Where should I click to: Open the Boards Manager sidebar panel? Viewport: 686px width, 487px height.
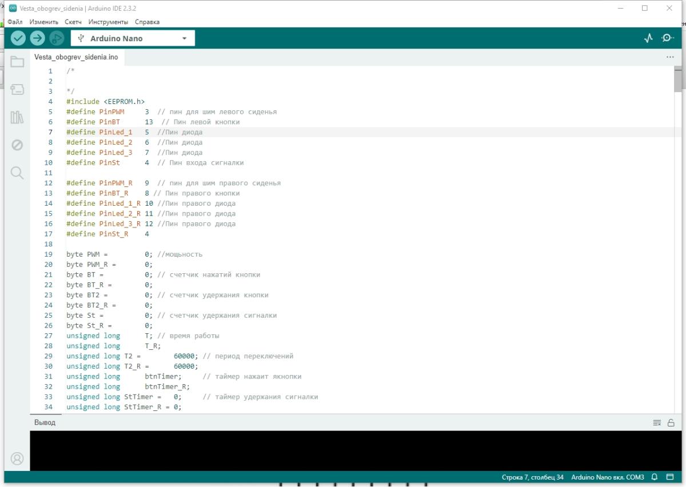tap(17, 90)
